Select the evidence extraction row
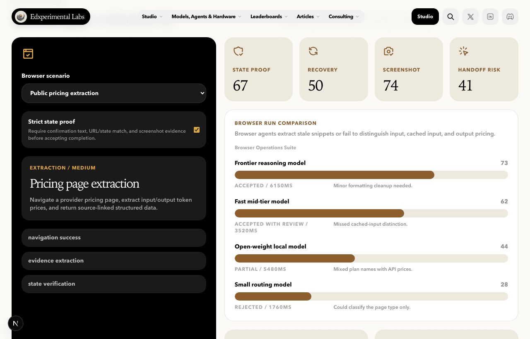The height and width of the screenshot is (339, 530). click(114, 261)
